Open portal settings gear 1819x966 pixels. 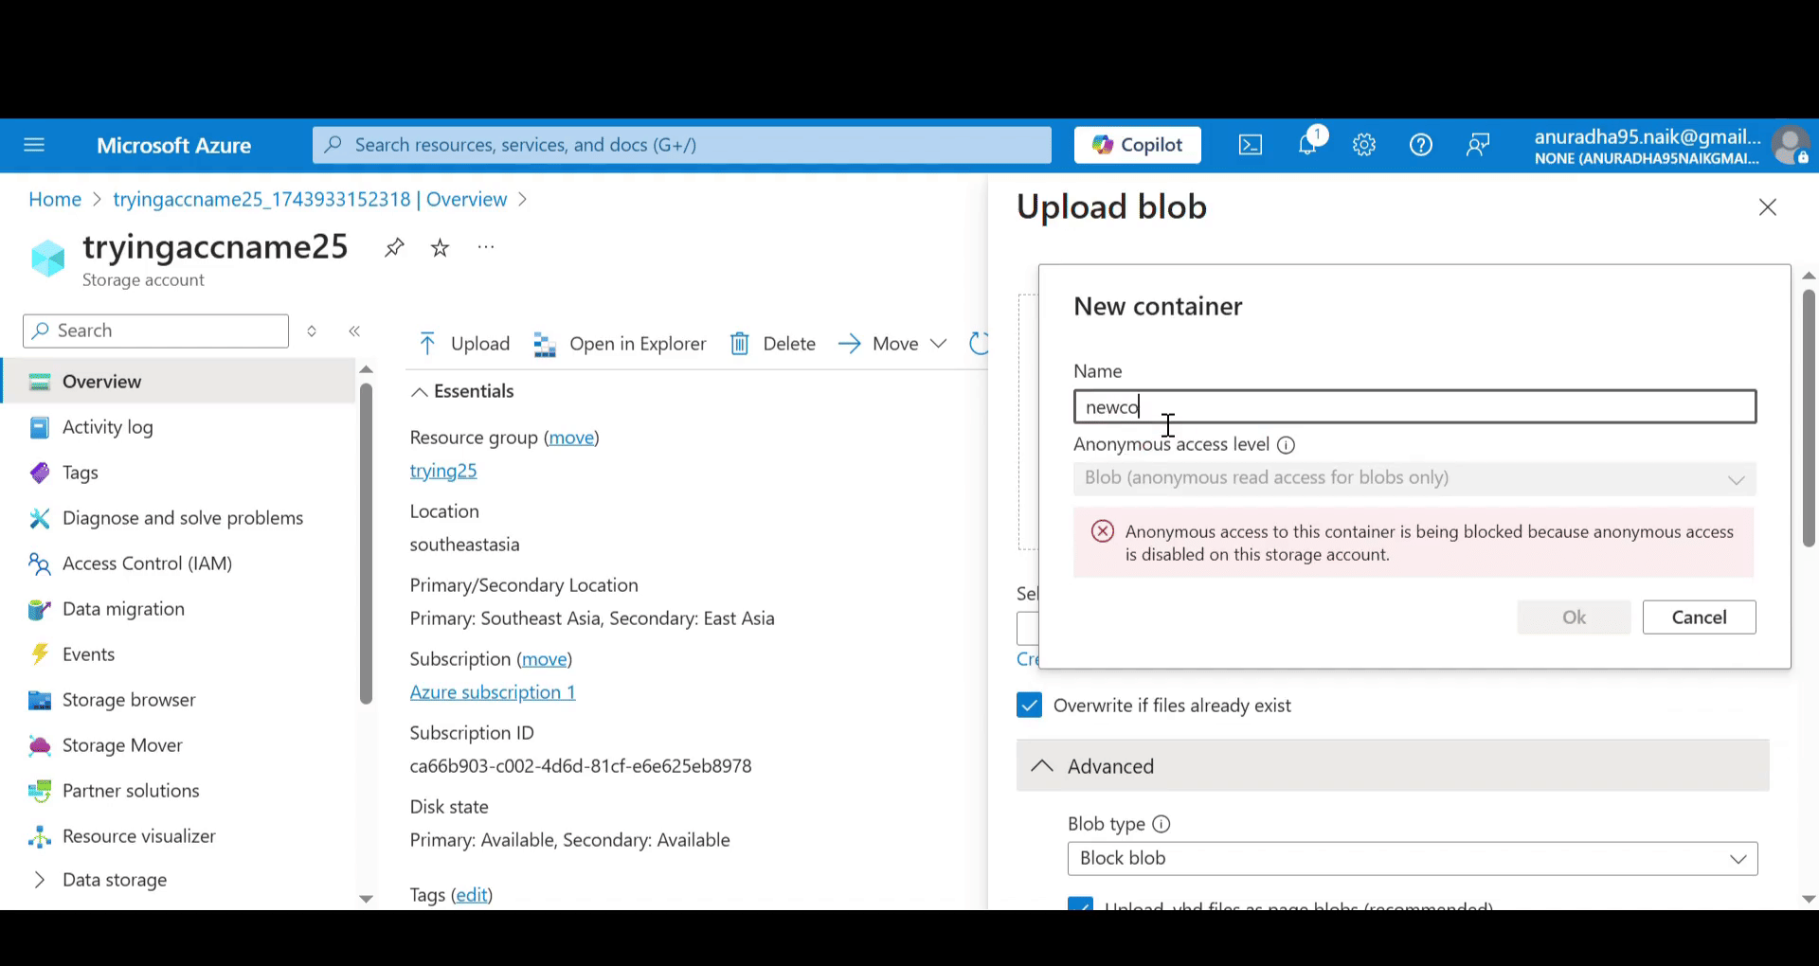(1364, 145)
